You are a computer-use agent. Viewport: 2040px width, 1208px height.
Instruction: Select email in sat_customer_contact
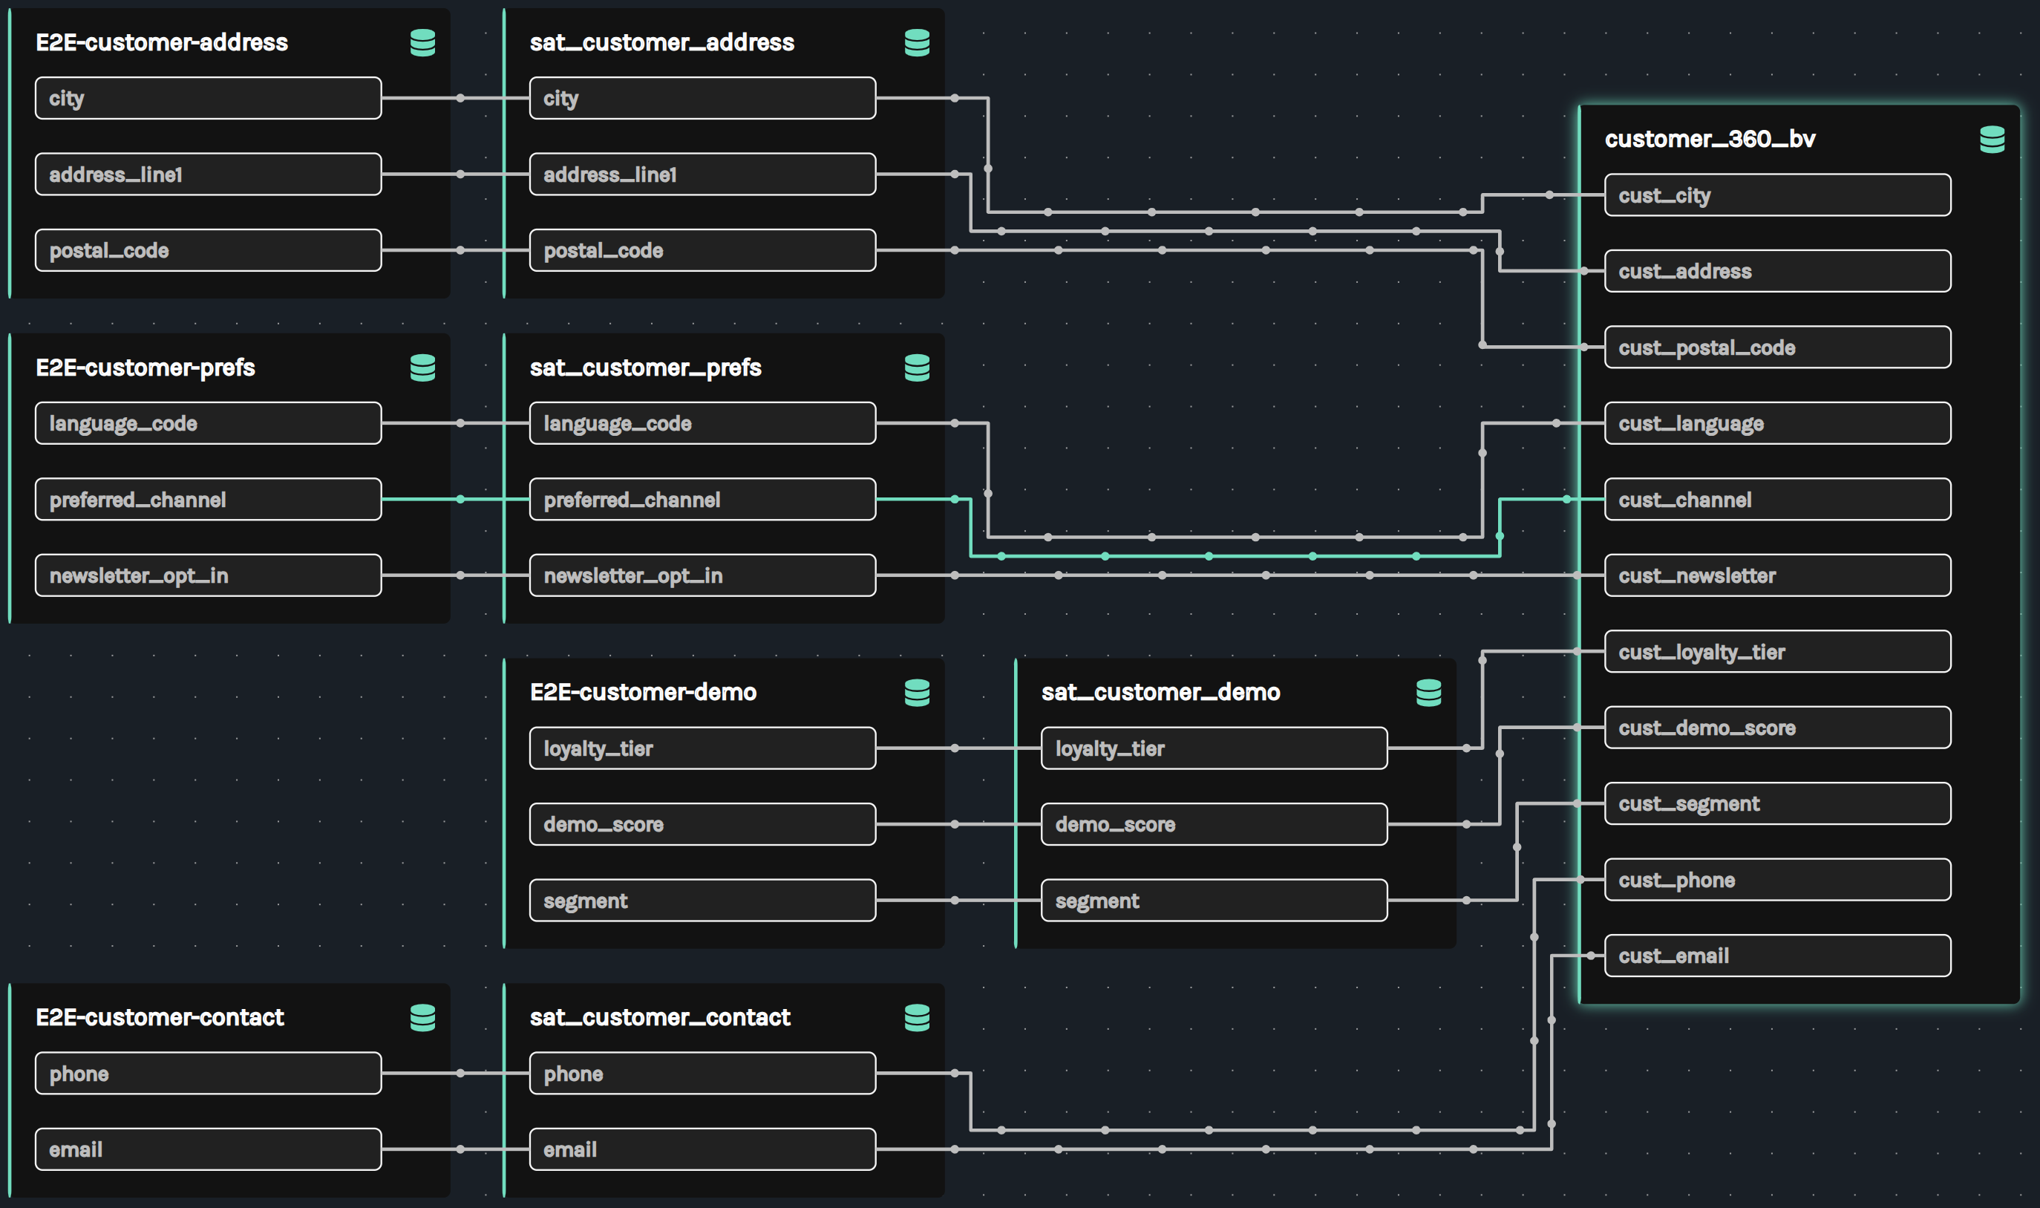tap(702, 1149)
